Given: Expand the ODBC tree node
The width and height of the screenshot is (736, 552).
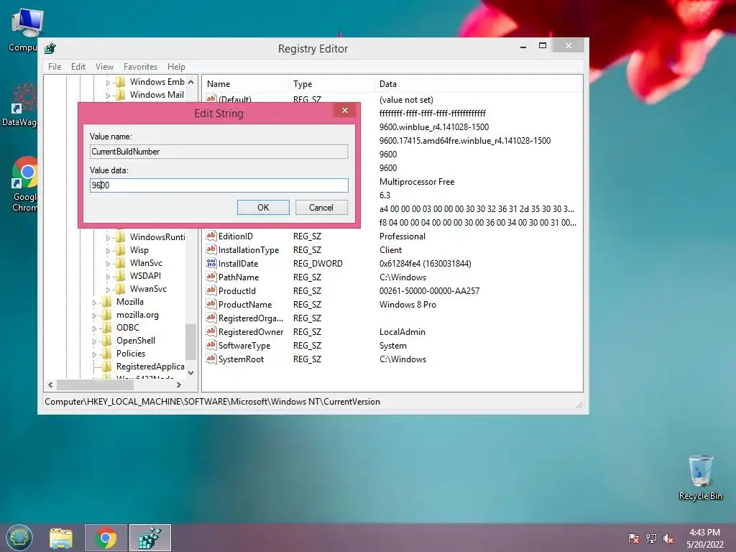Looking at the screenshot, I should (94, 328).
